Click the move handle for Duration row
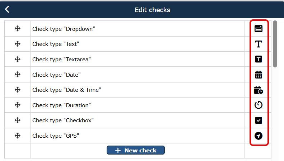The height and width of the screenshot is (161, 284). click(18, 105)
